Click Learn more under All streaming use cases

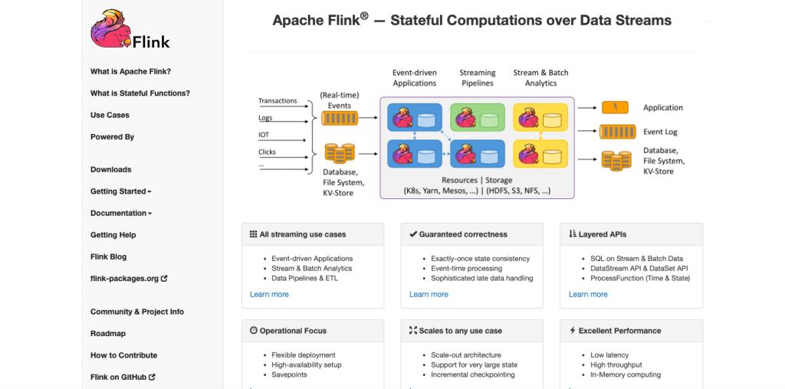tap(269, 294)
